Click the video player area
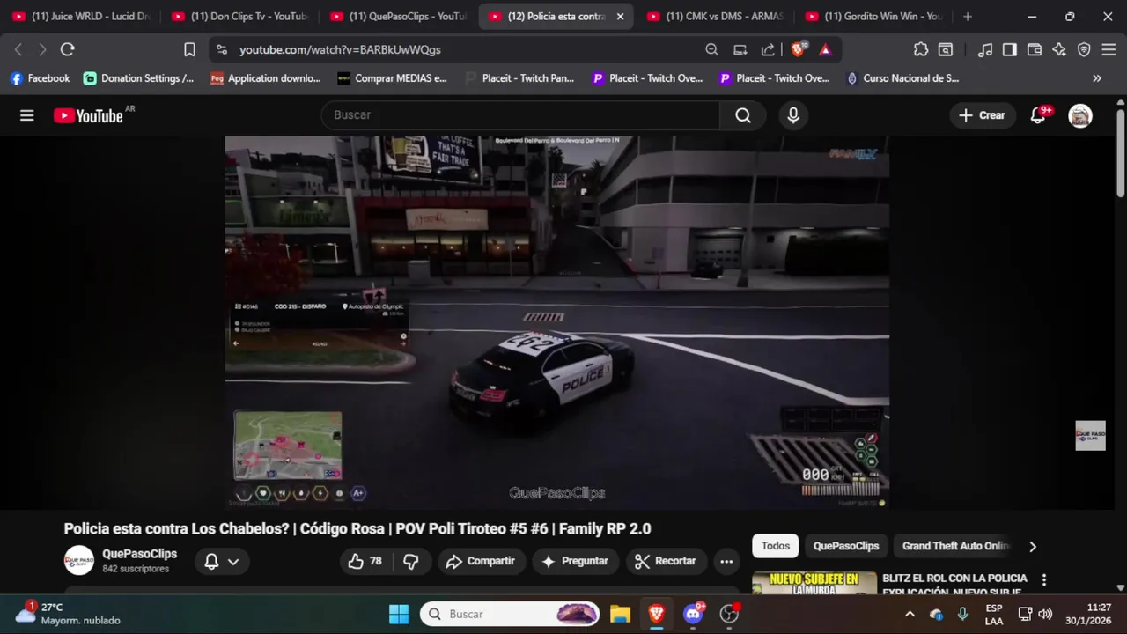This screenshot has height=634, width=1127. tap(556, 321)
